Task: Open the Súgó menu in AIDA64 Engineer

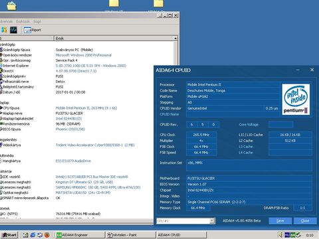Action: 37,21
